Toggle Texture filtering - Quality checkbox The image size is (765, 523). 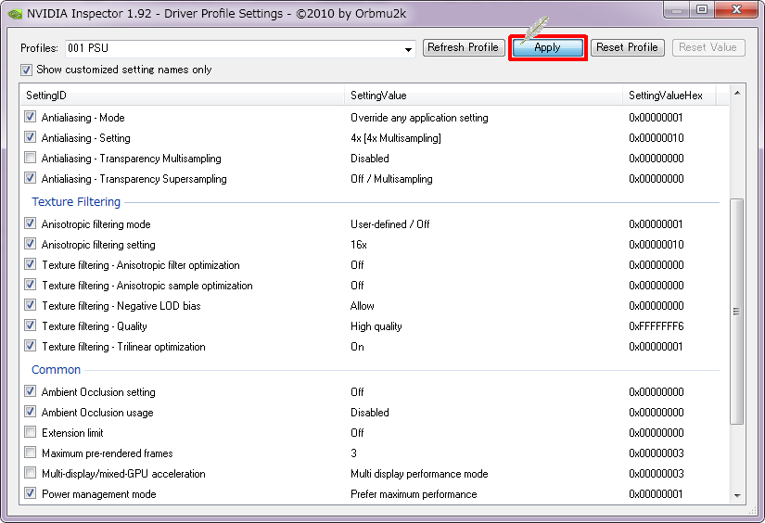(x=31, y=325)
